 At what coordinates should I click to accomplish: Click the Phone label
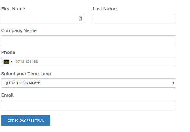8,52
